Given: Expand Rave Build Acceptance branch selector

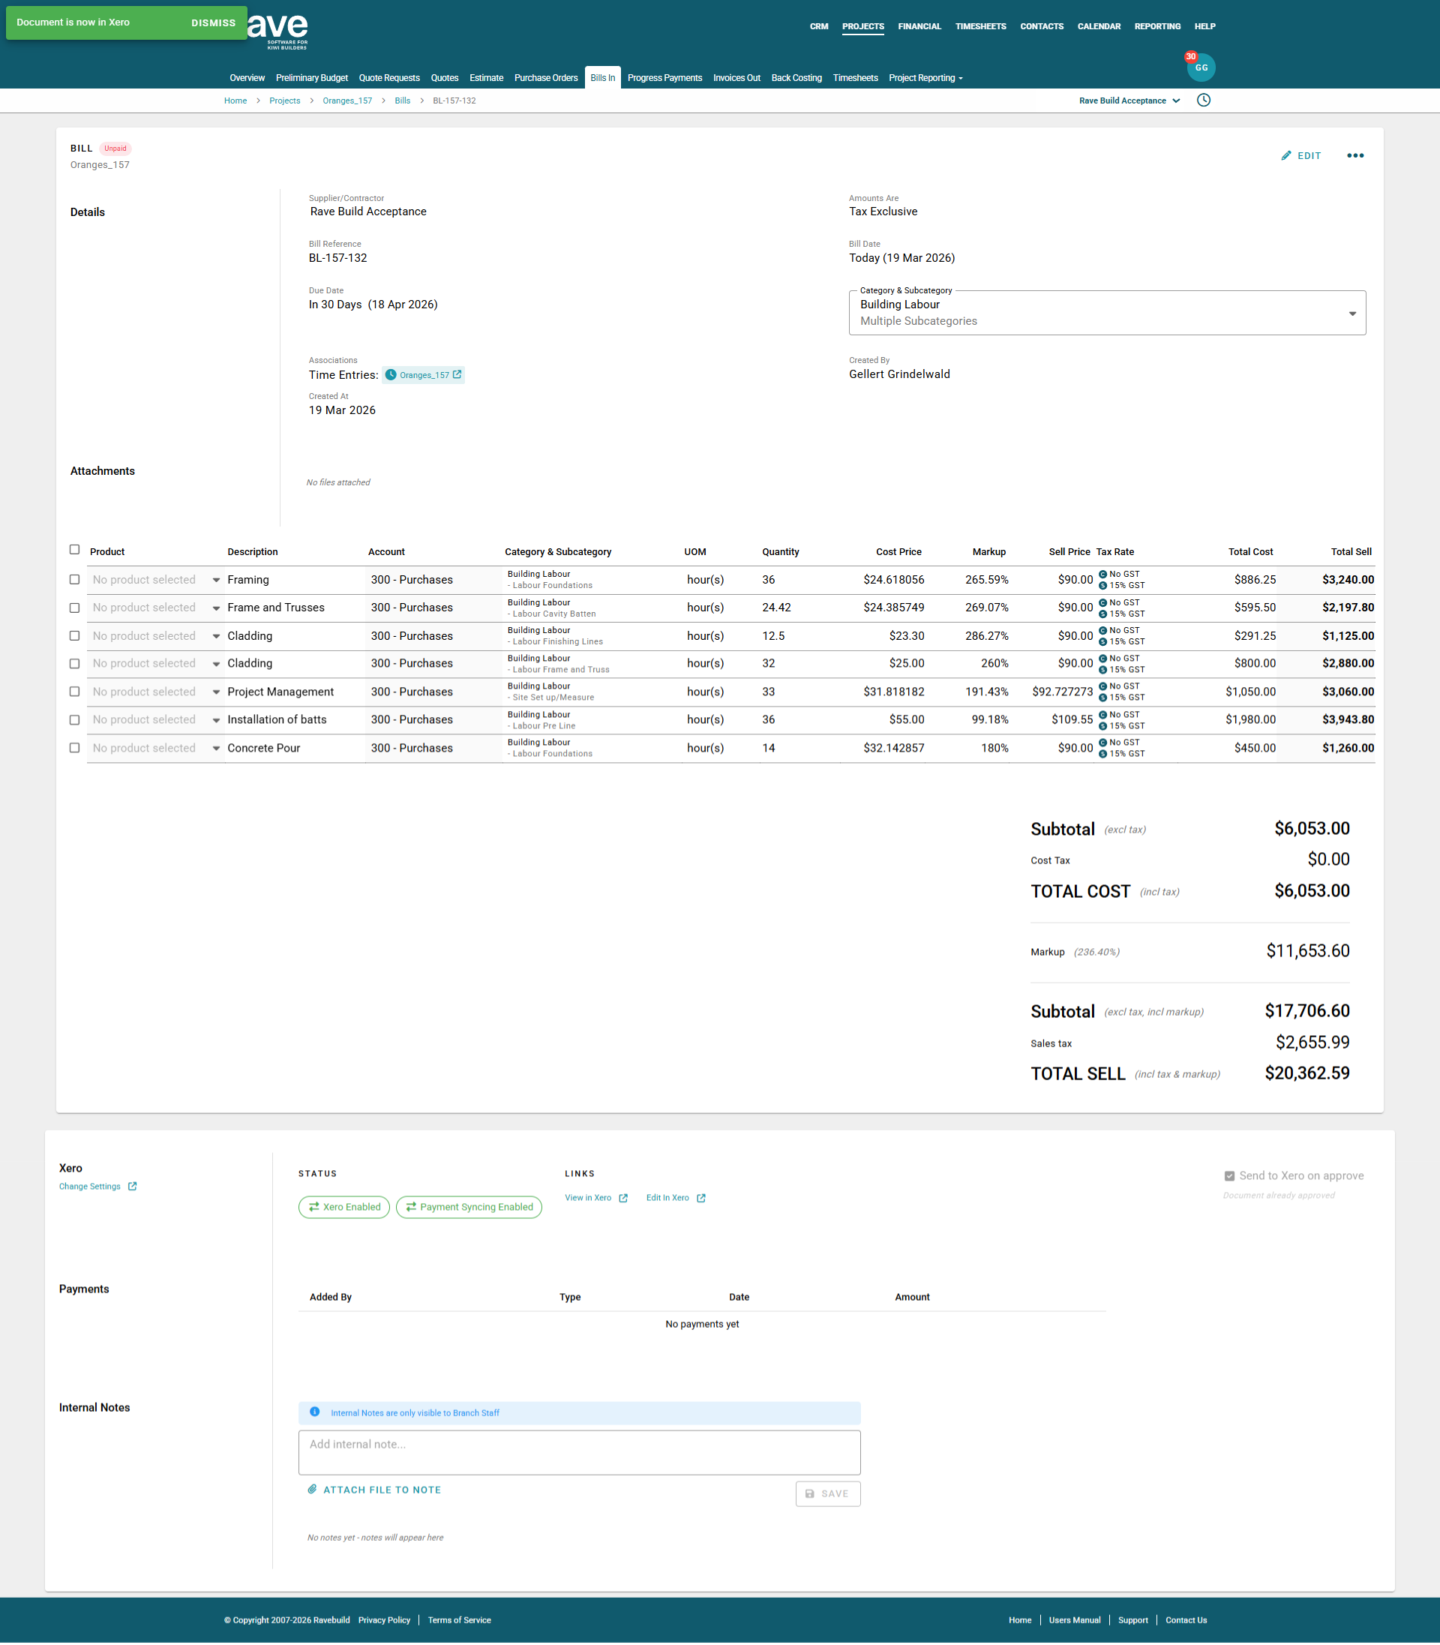Looking at the screenshot, I should [1129, 101].
